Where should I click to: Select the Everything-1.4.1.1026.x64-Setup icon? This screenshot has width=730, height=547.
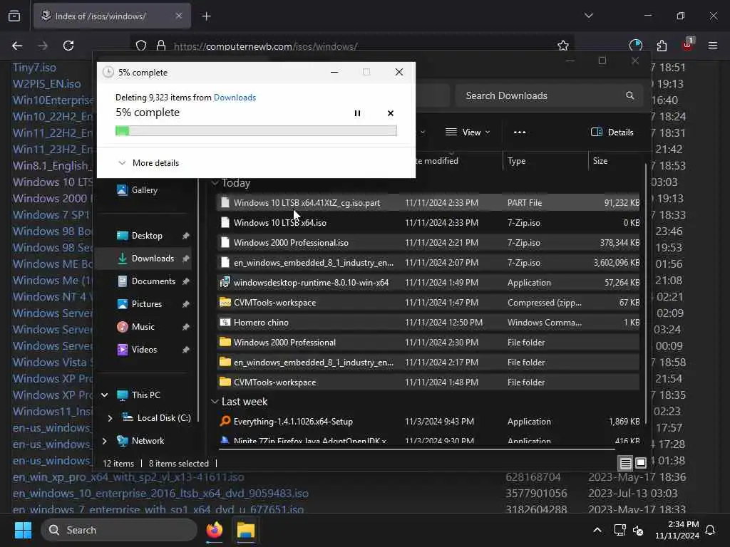click(225, 421)
